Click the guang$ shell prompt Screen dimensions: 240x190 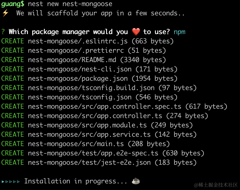pyautogui.click(x=12, y=4)
